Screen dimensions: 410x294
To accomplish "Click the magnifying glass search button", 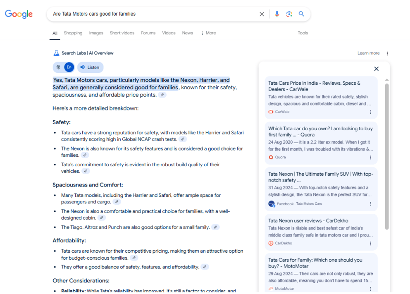I will [301, 14].
